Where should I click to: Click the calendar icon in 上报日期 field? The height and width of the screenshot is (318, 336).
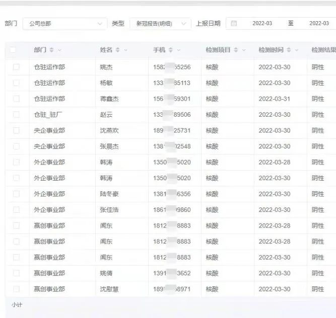(x=234, y=24)
